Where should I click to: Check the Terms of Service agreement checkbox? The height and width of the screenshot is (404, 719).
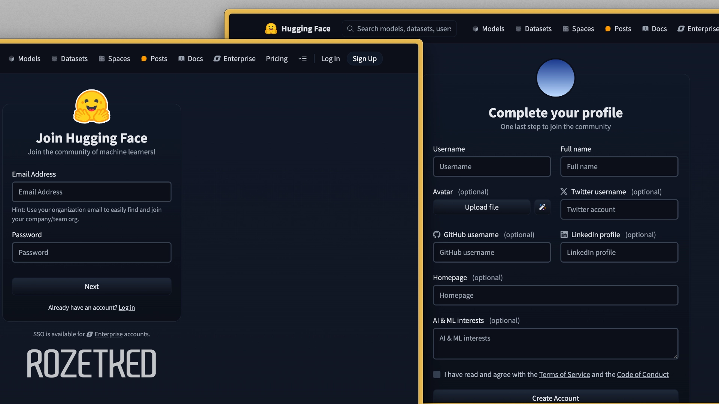(x=437, y=374)
